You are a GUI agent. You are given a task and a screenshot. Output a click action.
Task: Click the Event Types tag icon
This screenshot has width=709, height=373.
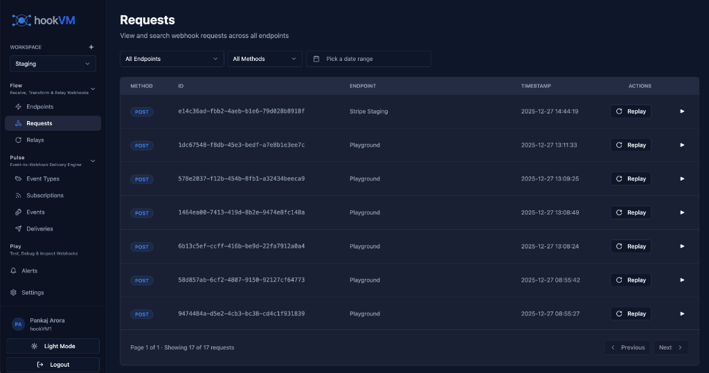pos(19,179)
